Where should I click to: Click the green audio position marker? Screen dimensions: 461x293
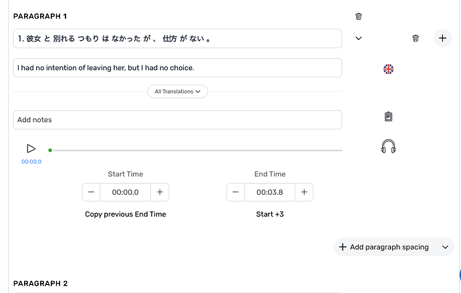[x=50, y=150]
